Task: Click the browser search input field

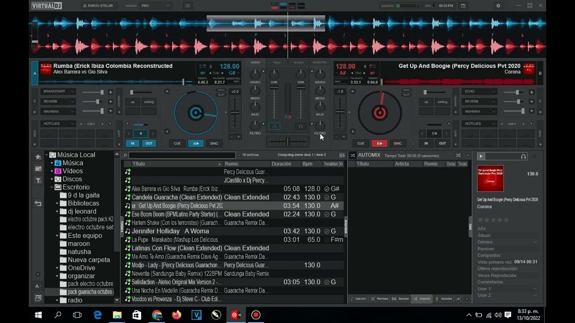Action: pyautogui.click(x=182, y=155)
